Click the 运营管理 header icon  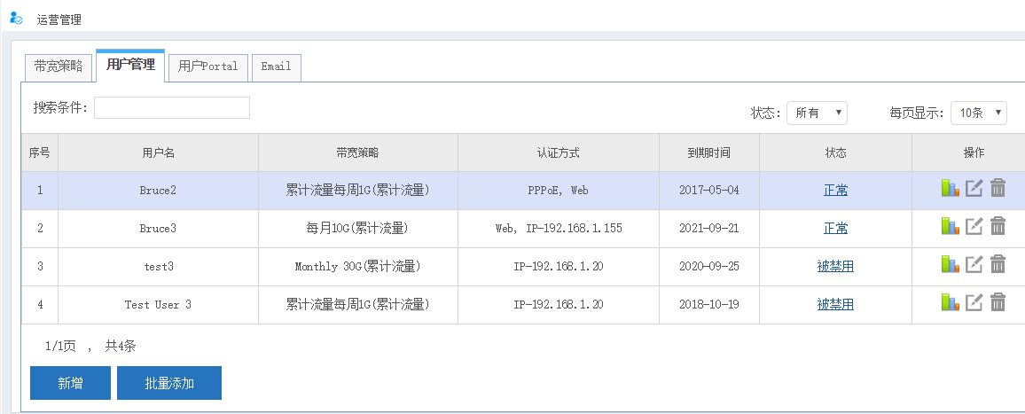pos(16,19)
